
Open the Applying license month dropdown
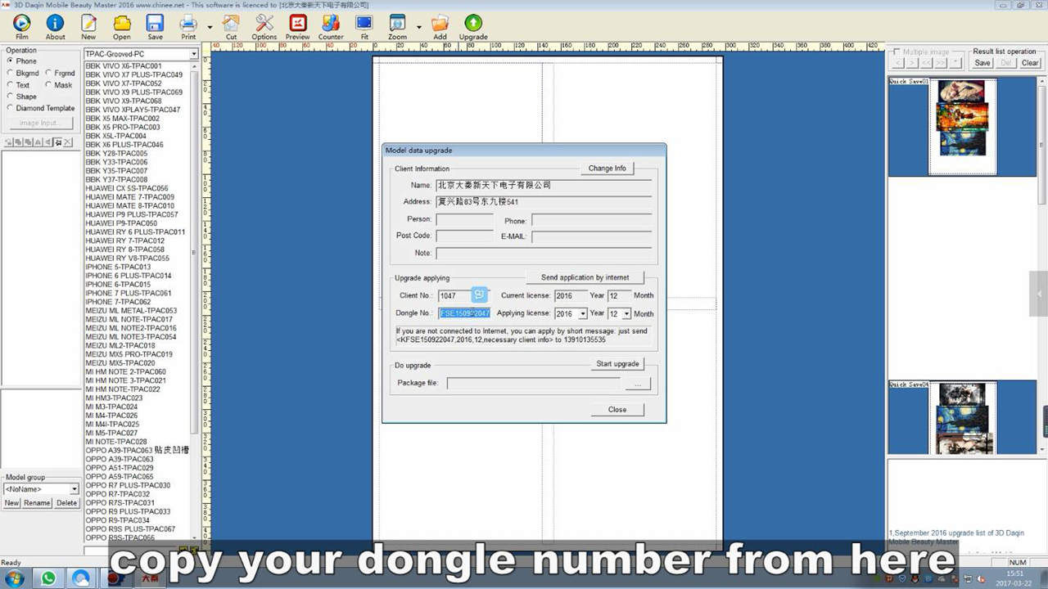point(626,313)
